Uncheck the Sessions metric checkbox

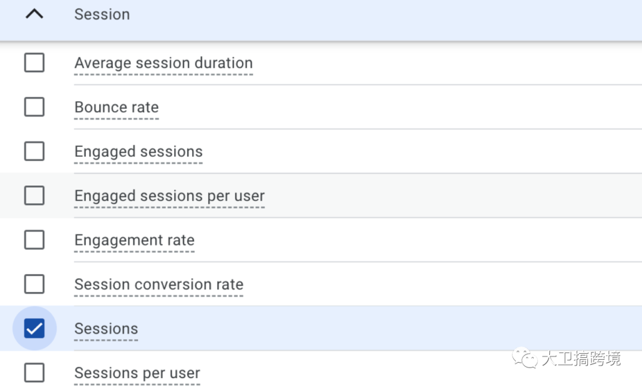point(34,328)
